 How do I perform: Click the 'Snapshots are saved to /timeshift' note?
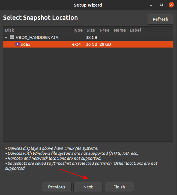click(81, 166)
